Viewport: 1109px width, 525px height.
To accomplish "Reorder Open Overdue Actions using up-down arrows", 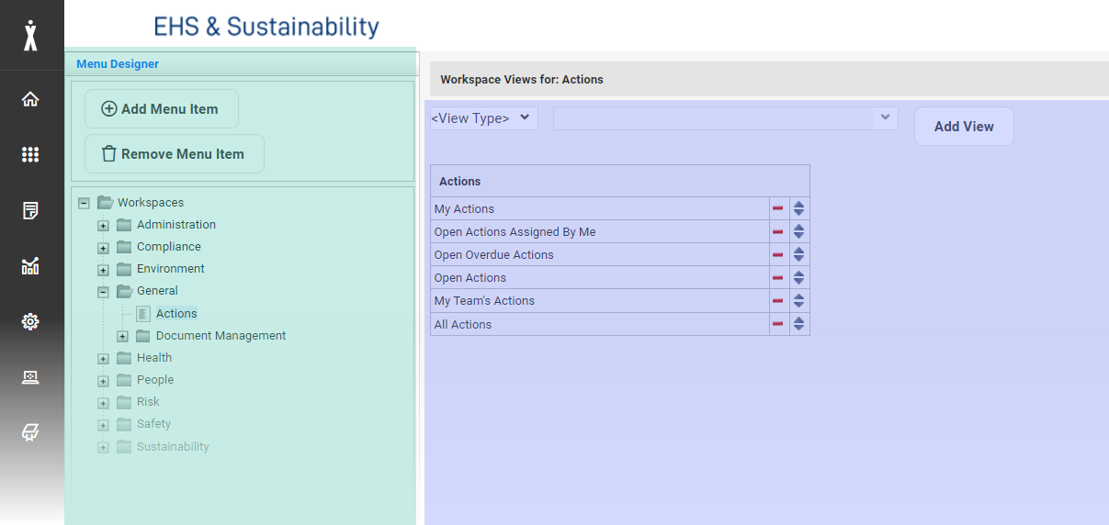I will tap(798, 255).
